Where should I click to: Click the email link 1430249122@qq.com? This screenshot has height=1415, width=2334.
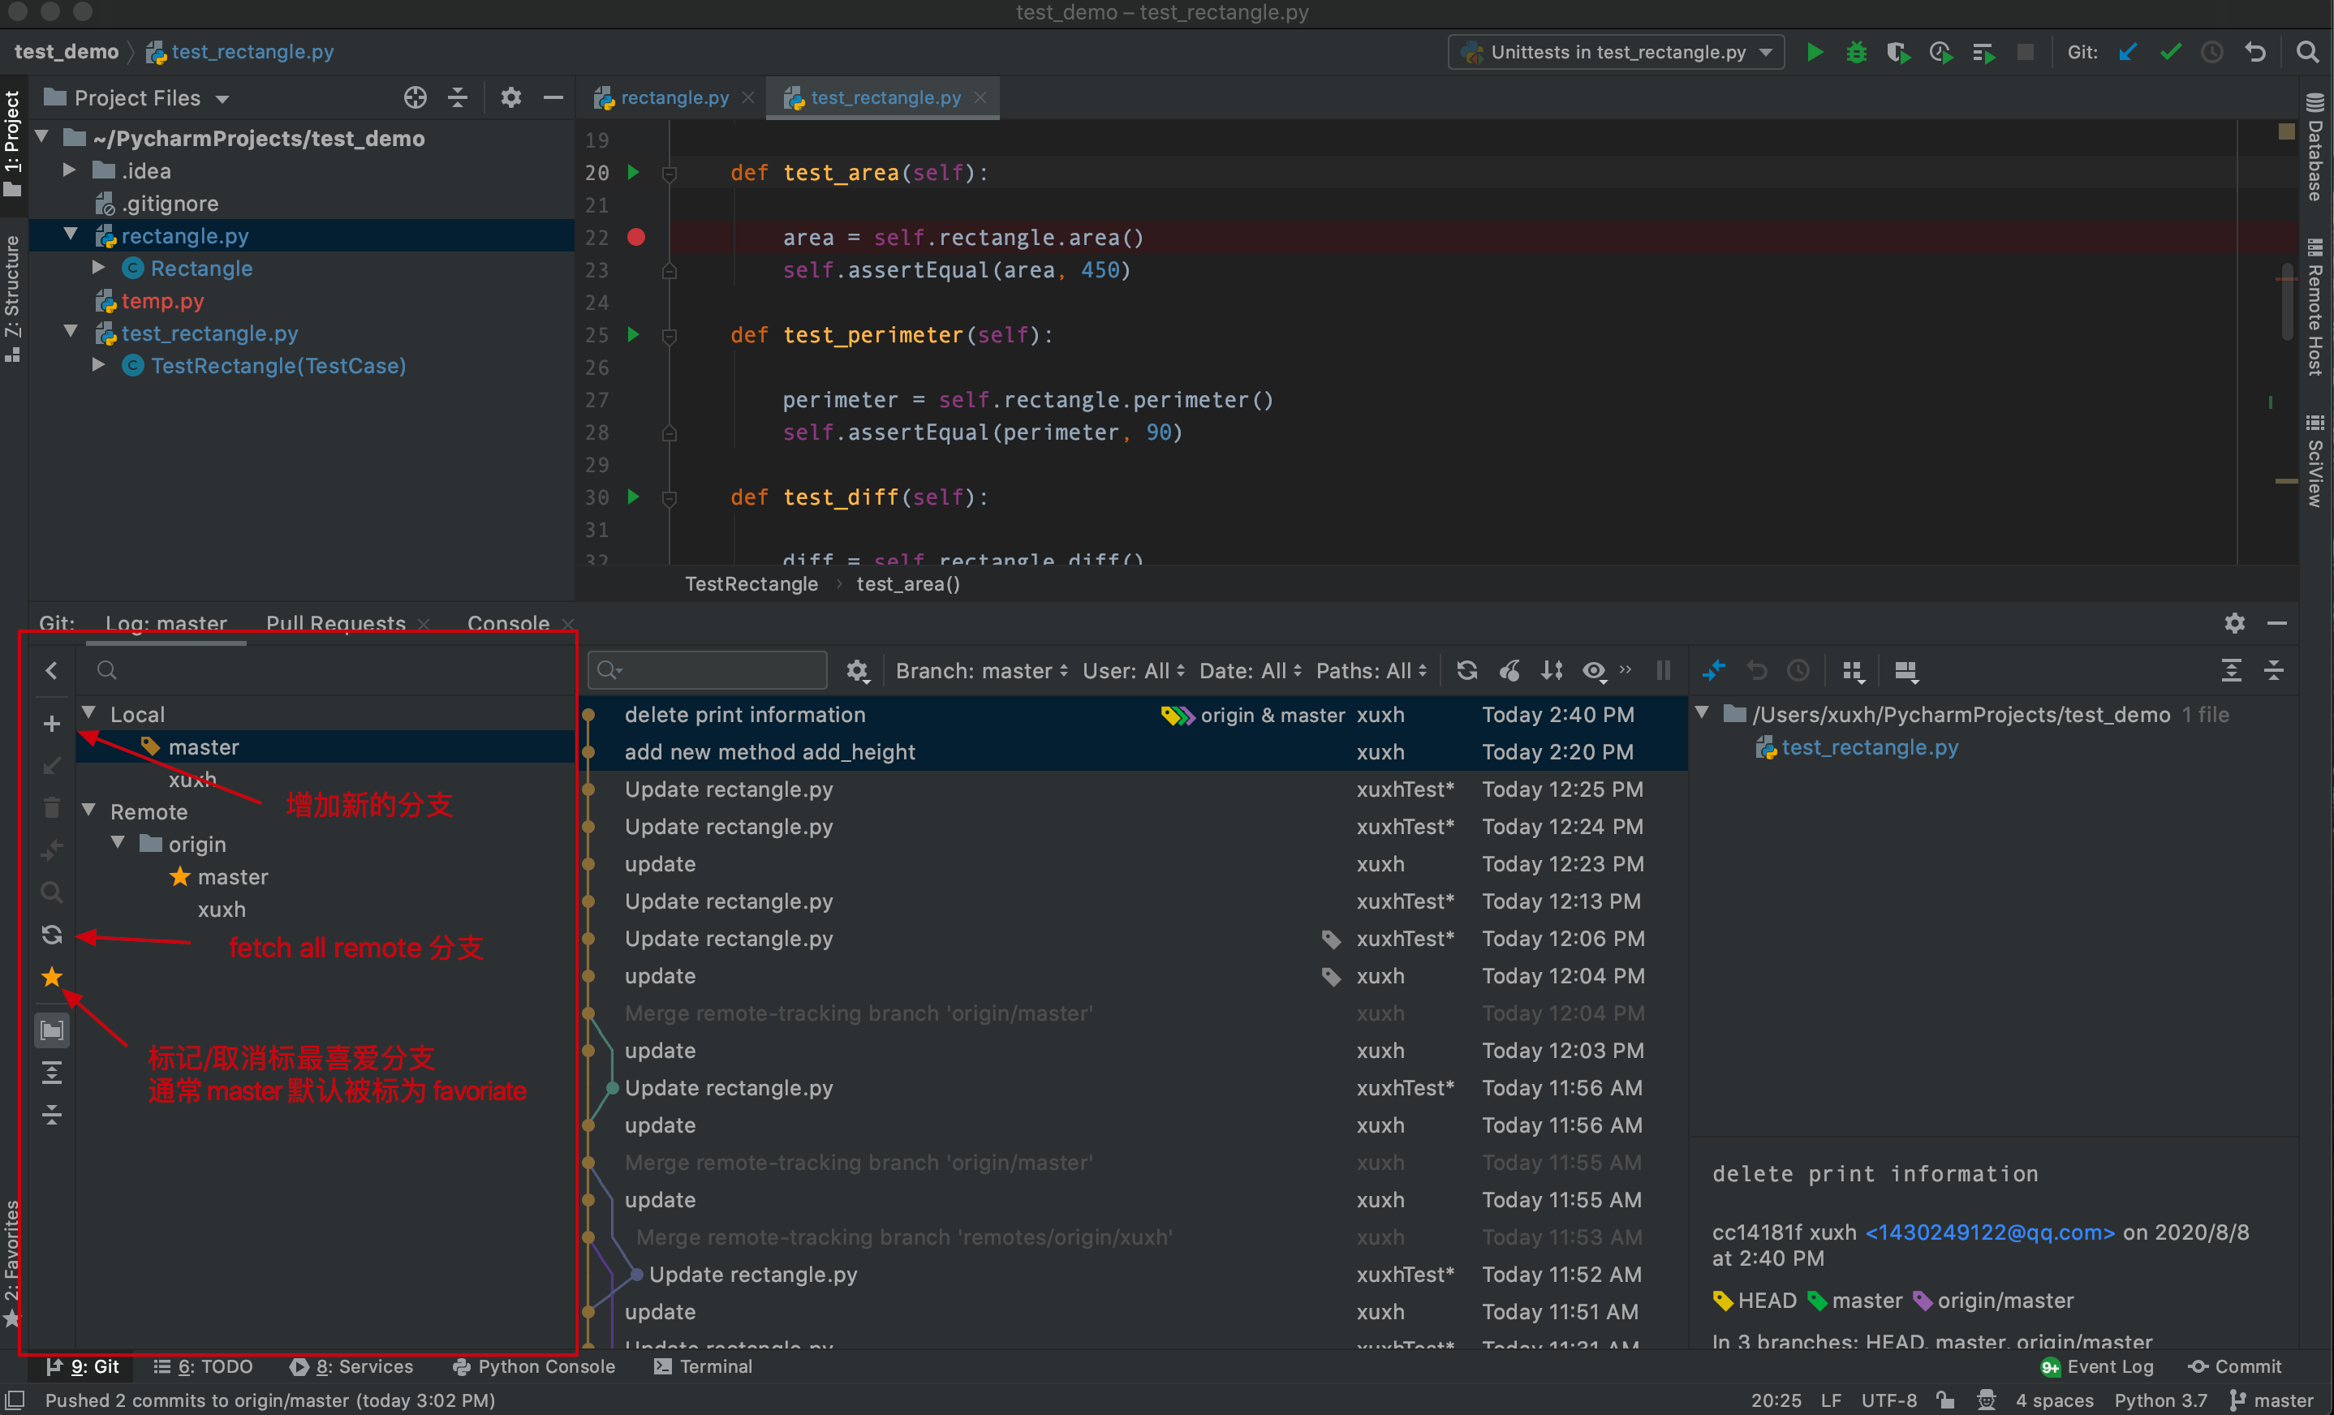tap(1989, 1232)
